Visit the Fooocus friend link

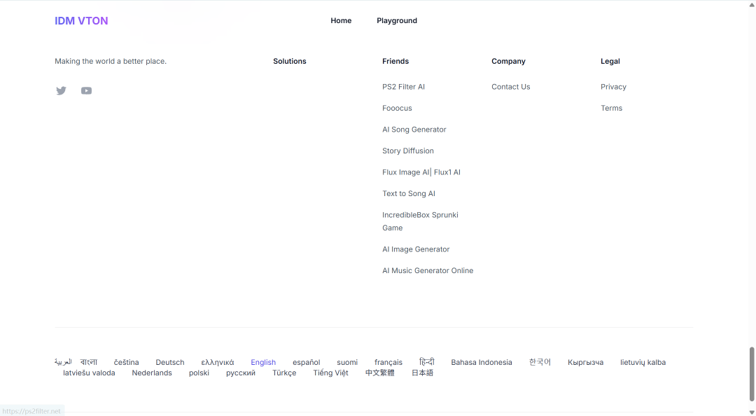pyautogui.click(x=398, y=108)
